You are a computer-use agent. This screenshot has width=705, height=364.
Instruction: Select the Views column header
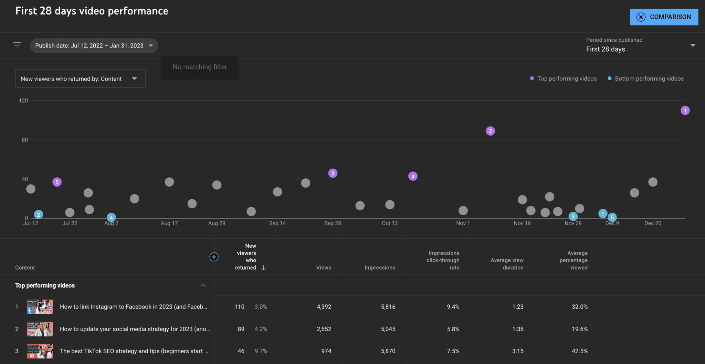click(x=323, y=267)
